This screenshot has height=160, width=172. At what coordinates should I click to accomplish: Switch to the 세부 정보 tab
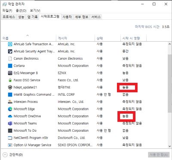click(82, 17)
